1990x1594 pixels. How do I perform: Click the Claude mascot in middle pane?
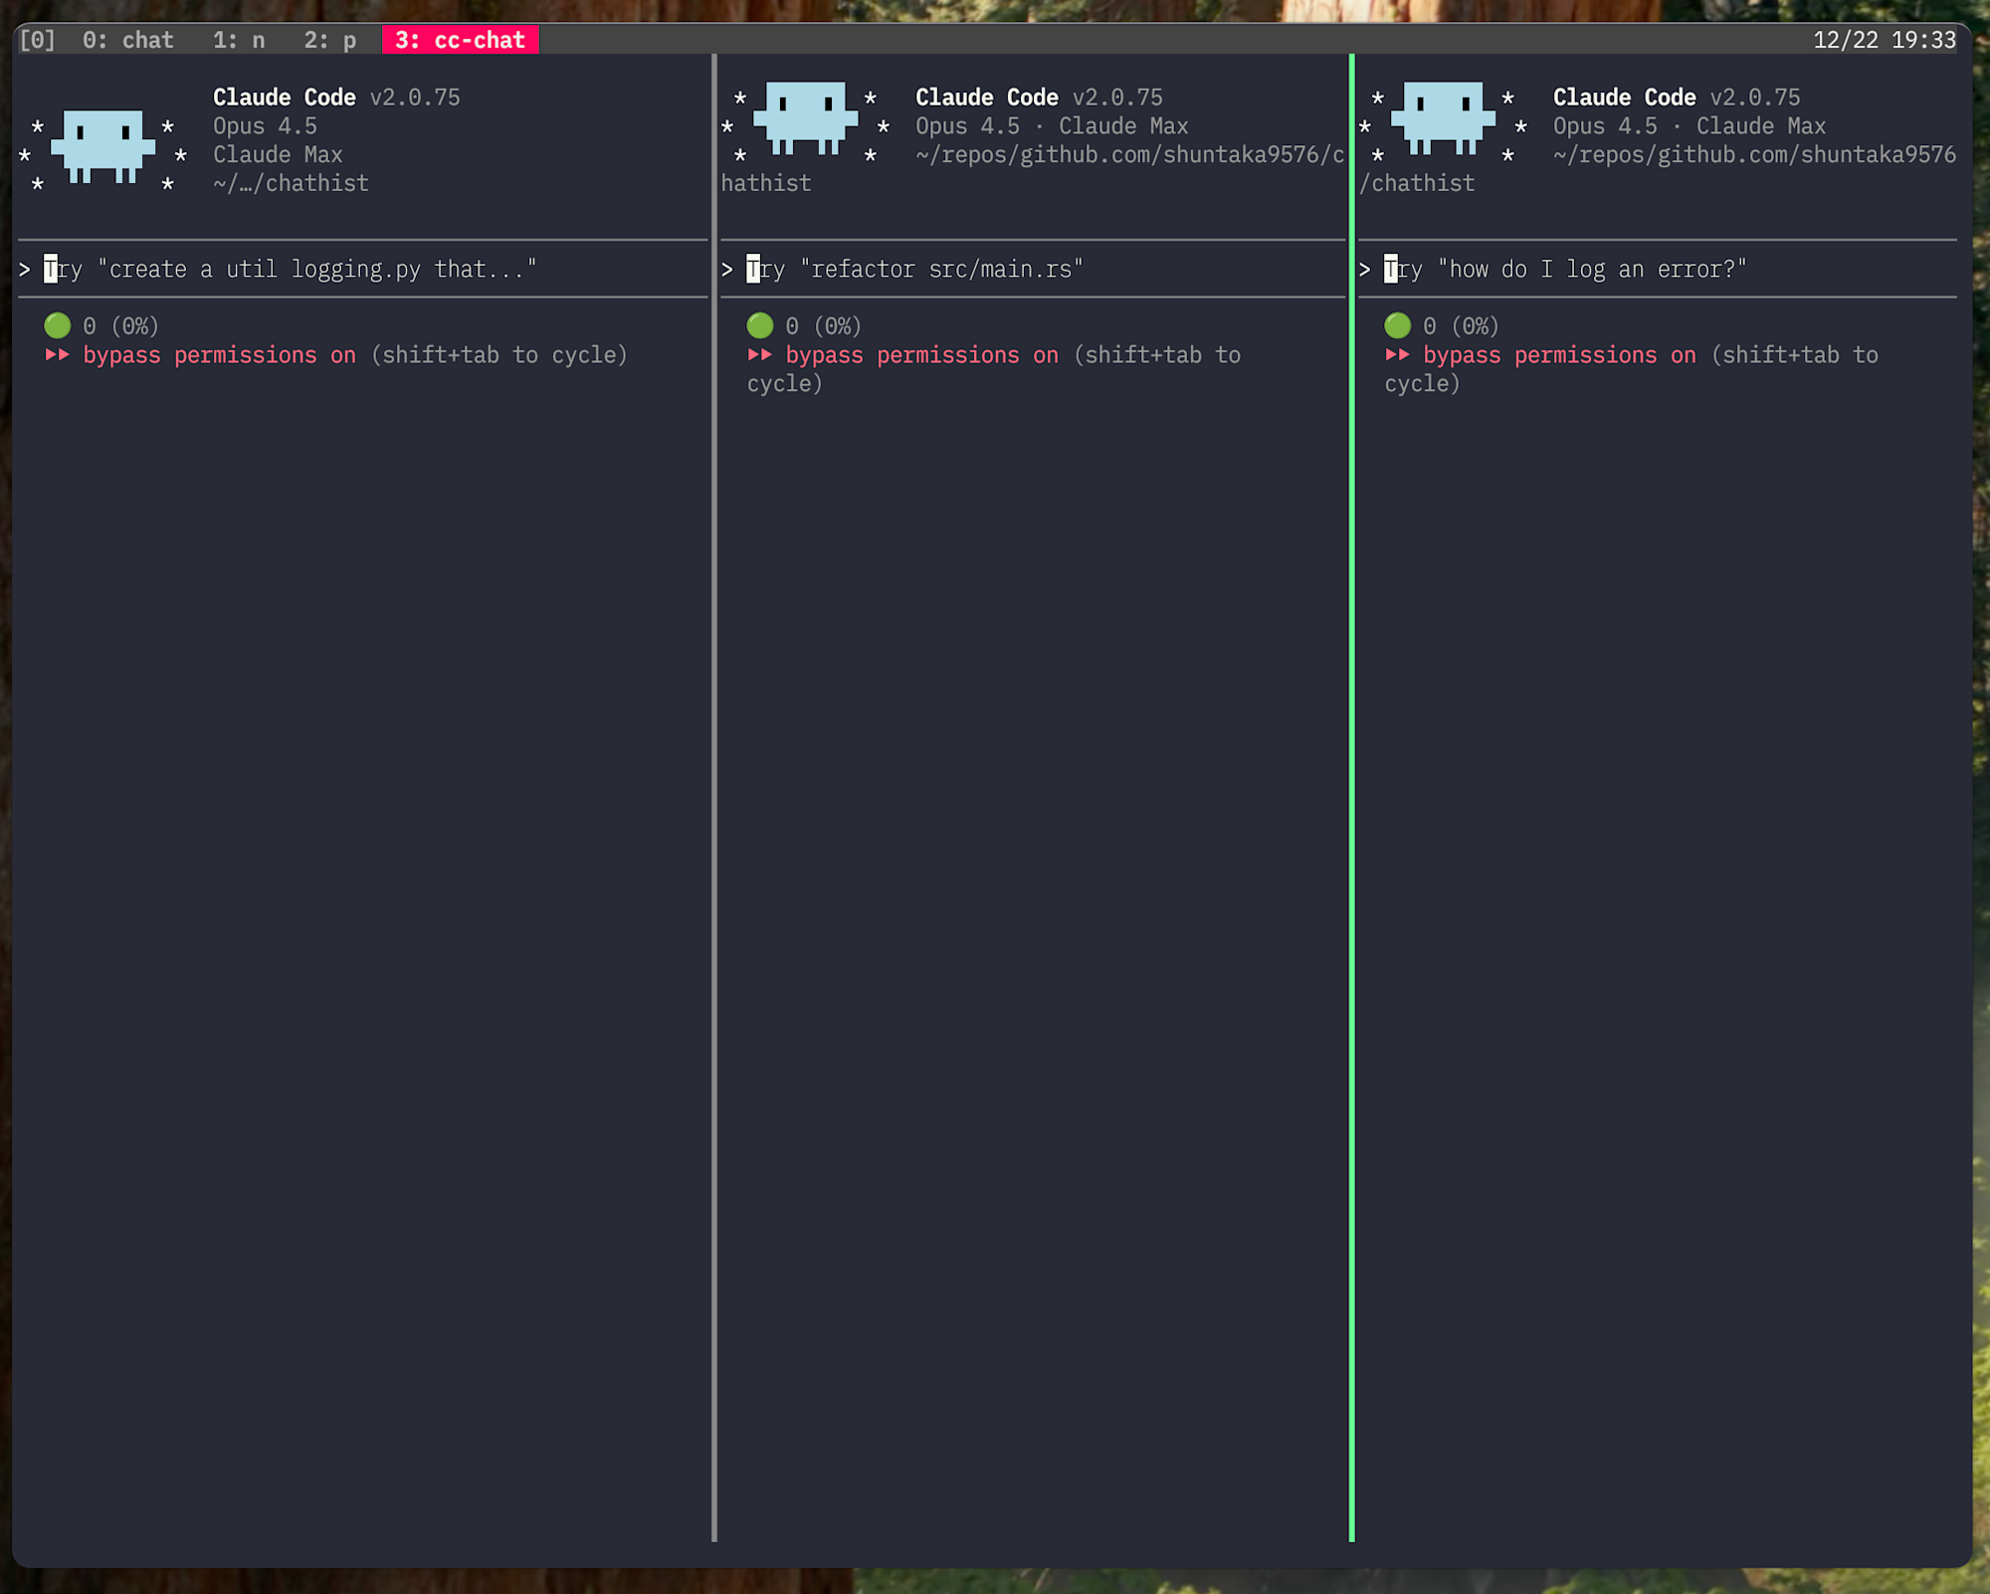(x=805, y=117)
